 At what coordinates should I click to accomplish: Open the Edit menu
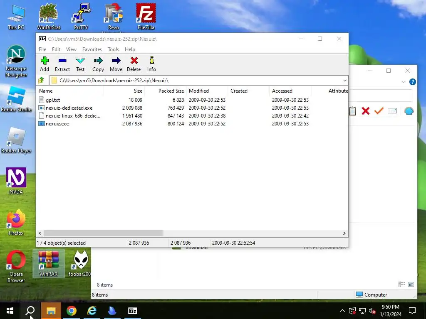click(56, 49)
